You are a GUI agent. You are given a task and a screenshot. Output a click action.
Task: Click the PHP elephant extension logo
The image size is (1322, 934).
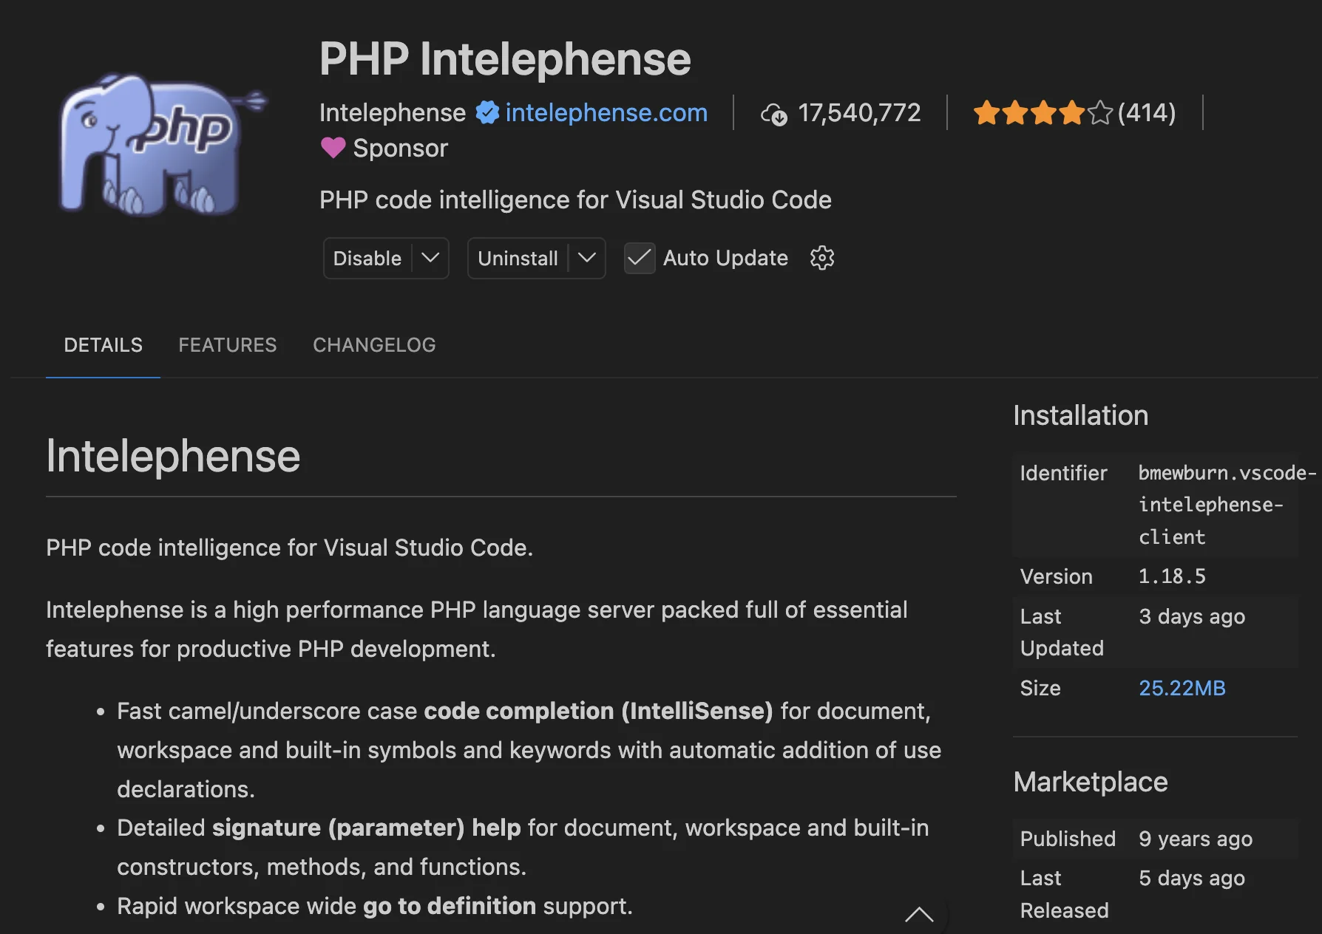(x=163, y=145)
